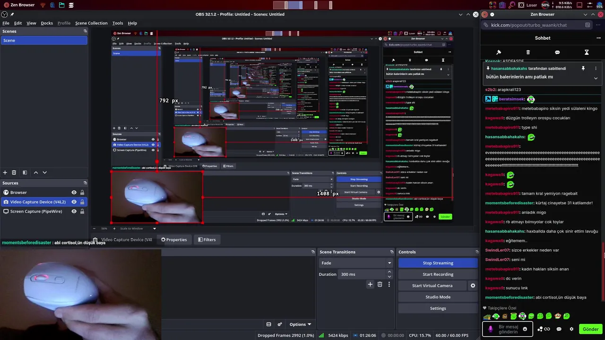The image size is (605, 340).
Task: Open browser extensions grid icon in address bar
Action: click(588, 25)
